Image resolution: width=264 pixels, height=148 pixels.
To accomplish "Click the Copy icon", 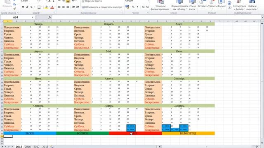I will pos(15,5).
